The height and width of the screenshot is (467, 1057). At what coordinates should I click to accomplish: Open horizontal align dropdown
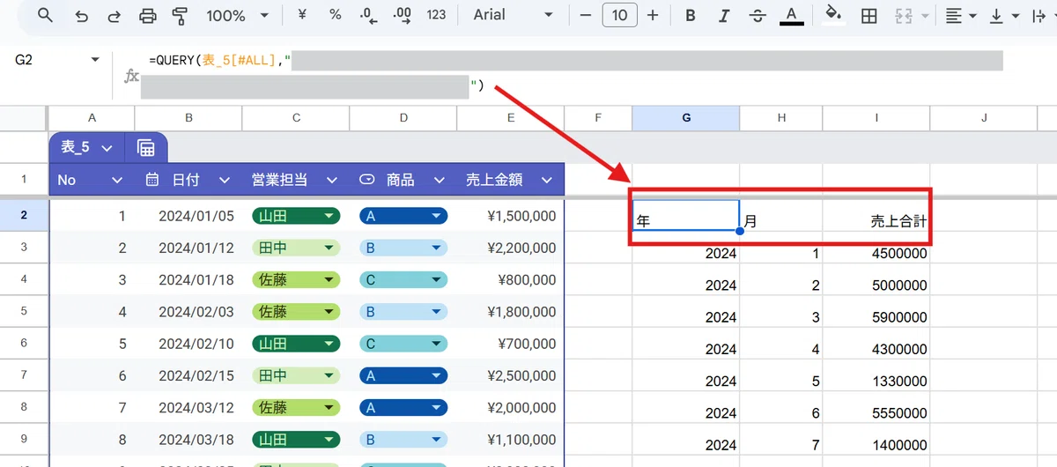click(961, 15)
